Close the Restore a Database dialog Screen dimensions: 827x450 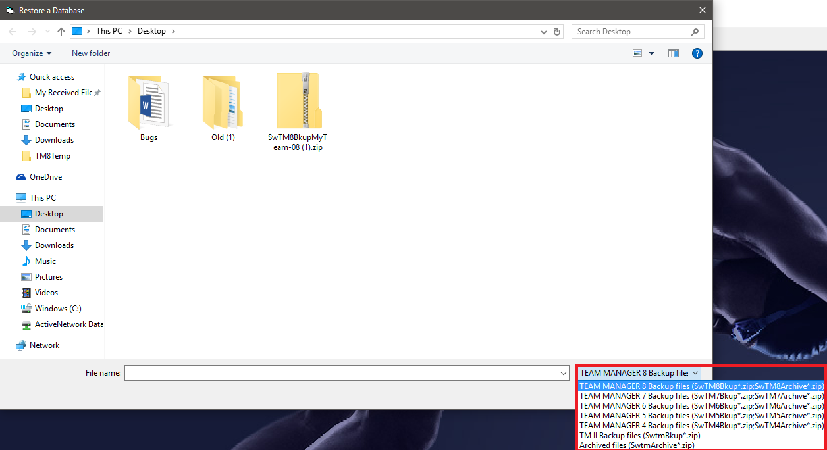(x=703, y=10)
